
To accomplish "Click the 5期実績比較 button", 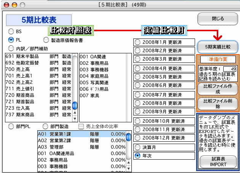I will [x=217, y=47].
